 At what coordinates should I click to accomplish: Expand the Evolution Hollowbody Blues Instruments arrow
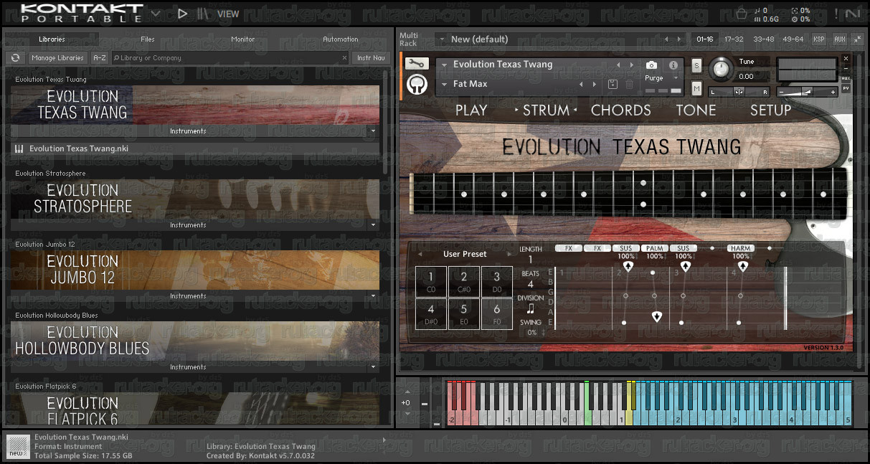[x=372, y=367]
